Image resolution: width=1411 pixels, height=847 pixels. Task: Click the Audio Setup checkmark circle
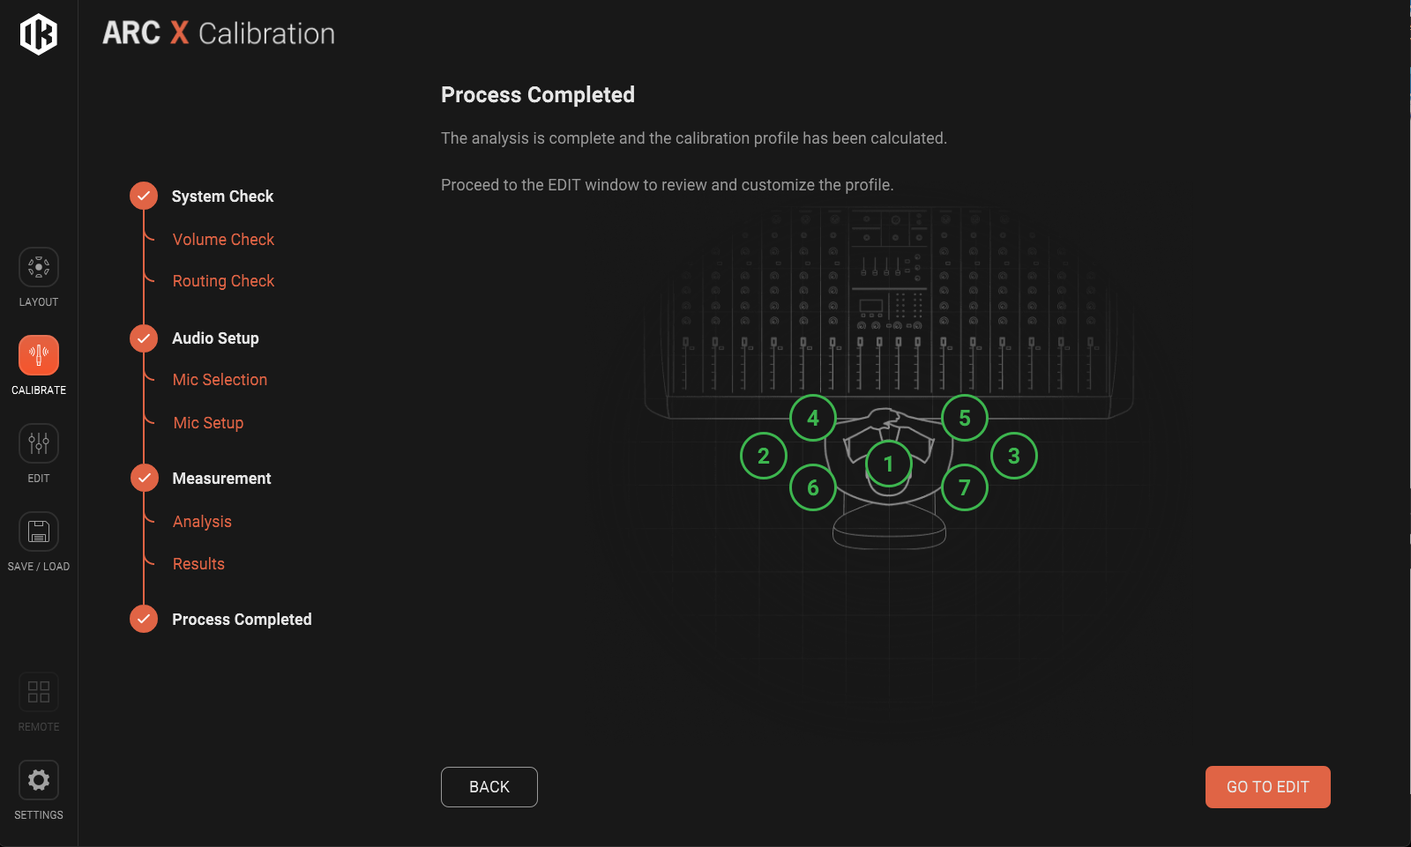point(144,338)
